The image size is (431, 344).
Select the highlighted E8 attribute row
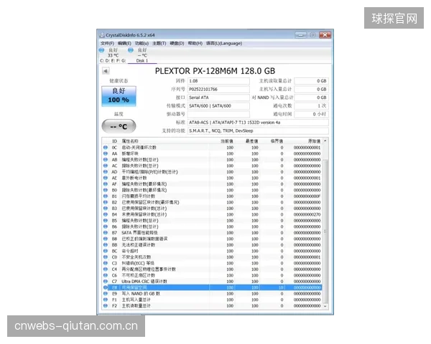point(212,287)
